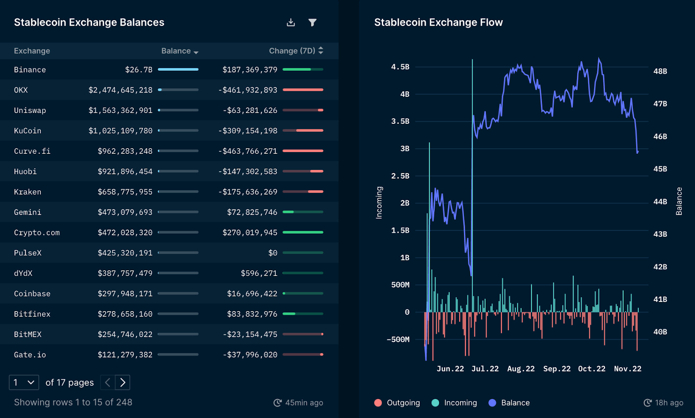This screenshot has width=695, height=418.
Task: Click the Binance exchange link
Action: click(x=30, y=70)
